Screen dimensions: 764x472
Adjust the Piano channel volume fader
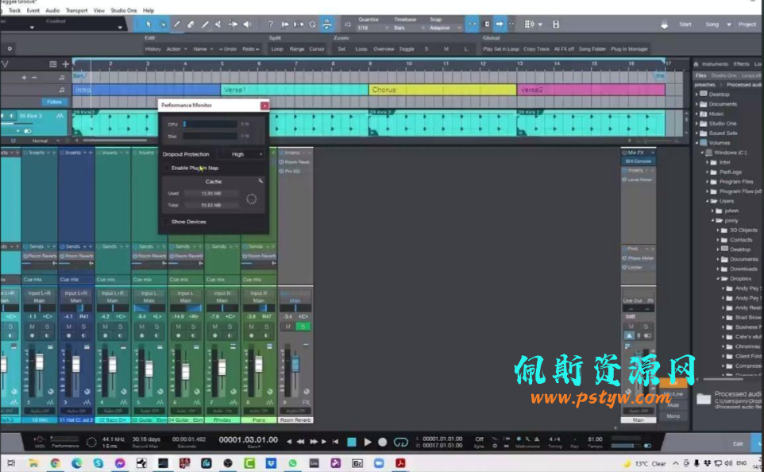258,364
